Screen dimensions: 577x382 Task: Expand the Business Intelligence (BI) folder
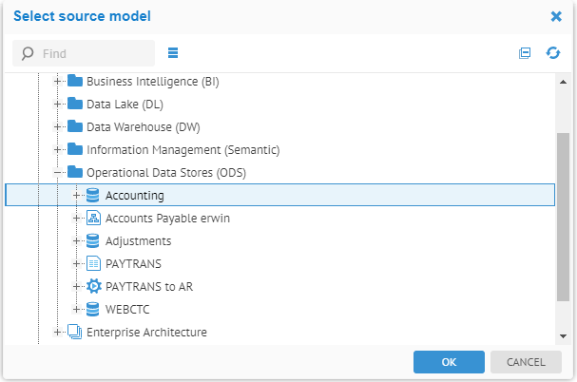(58, 82)
